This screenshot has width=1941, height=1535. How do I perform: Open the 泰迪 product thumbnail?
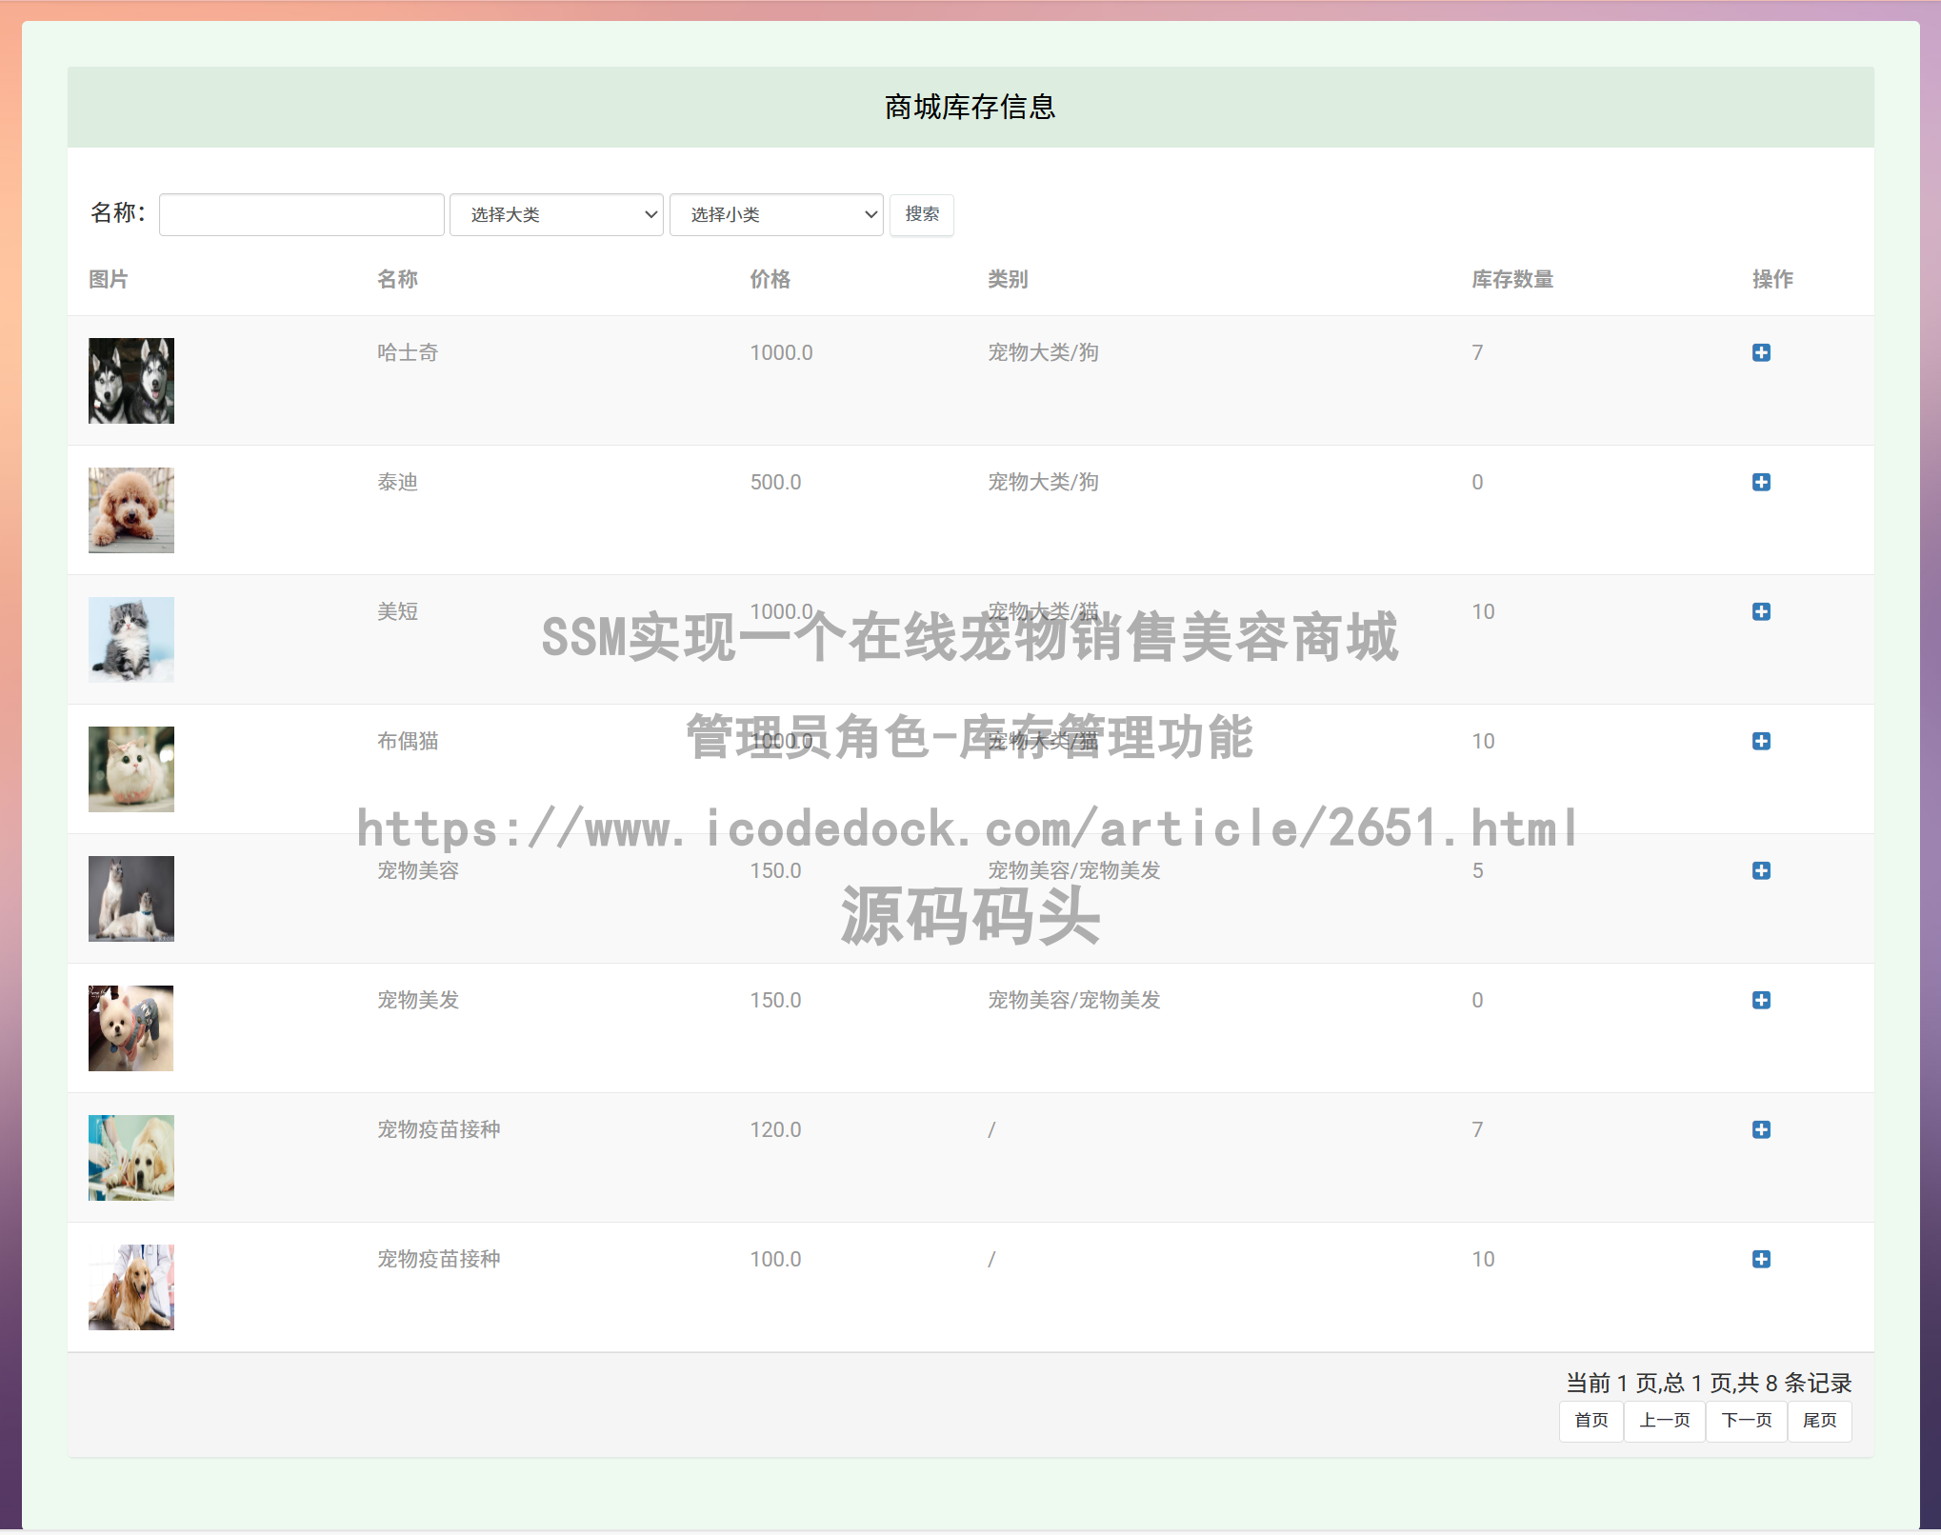130,509
